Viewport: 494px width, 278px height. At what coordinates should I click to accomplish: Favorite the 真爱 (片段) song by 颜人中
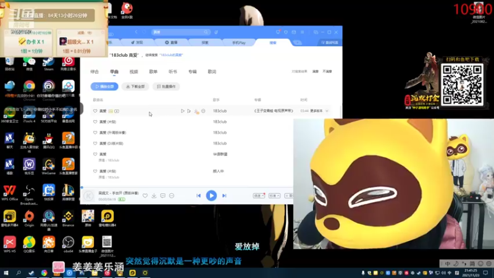click(x=95, y=171)
